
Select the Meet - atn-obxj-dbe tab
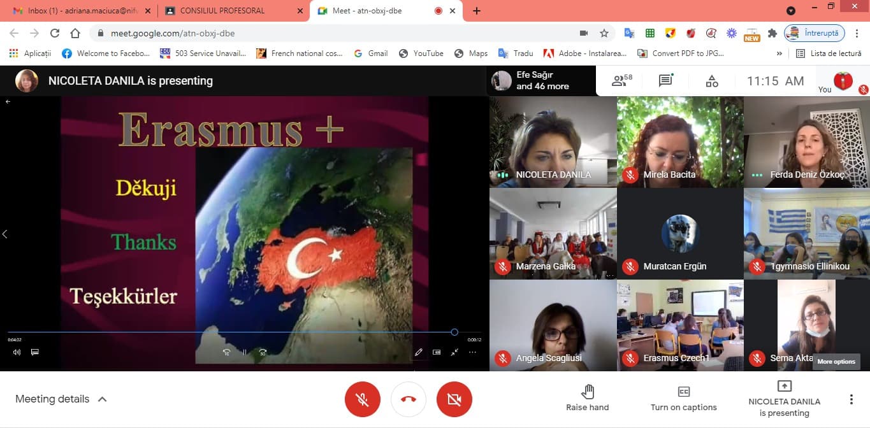tap(387, 11)
